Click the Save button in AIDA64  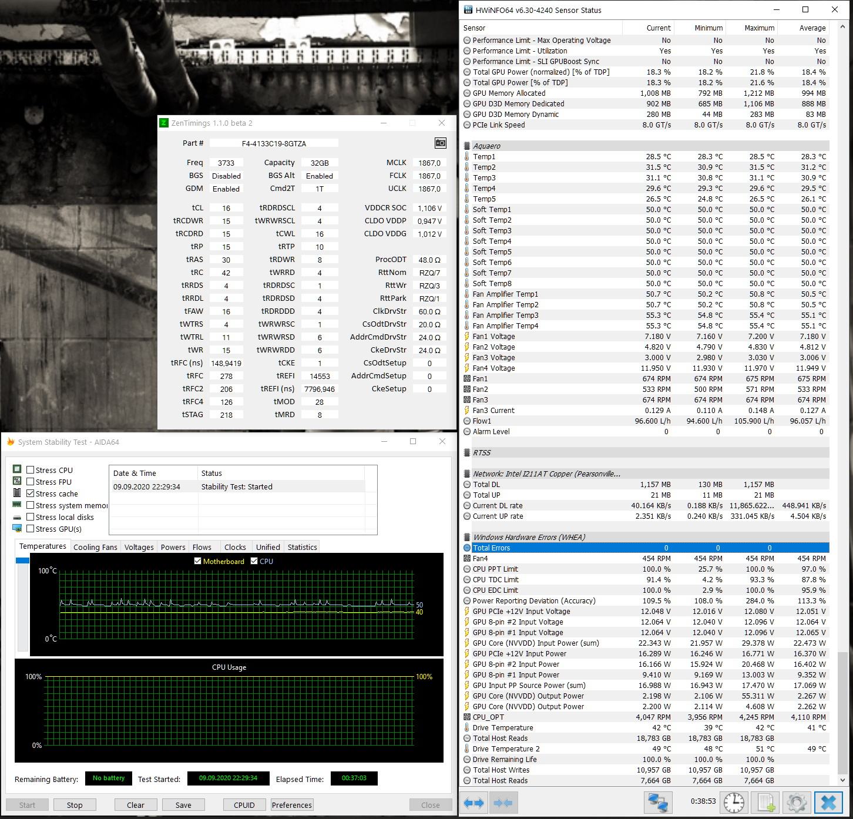(183, 805)
